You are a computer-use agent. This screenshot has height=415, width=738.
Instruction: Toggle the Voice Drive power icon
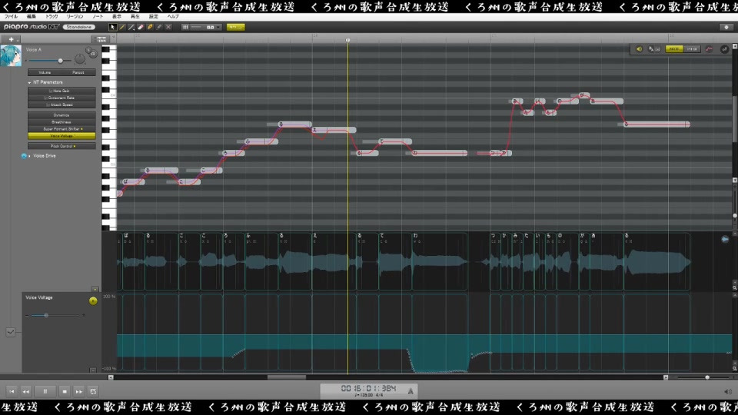tap(24, 156)
